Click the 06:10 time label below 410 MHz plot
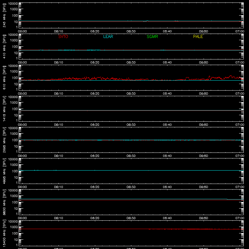Image resolution: width=249 pixels, height=249 pixels. click(59, 63)
